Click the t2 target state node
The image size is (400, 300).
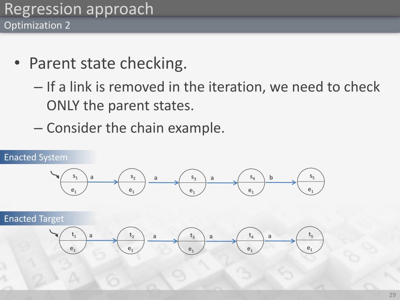[131, 241]
